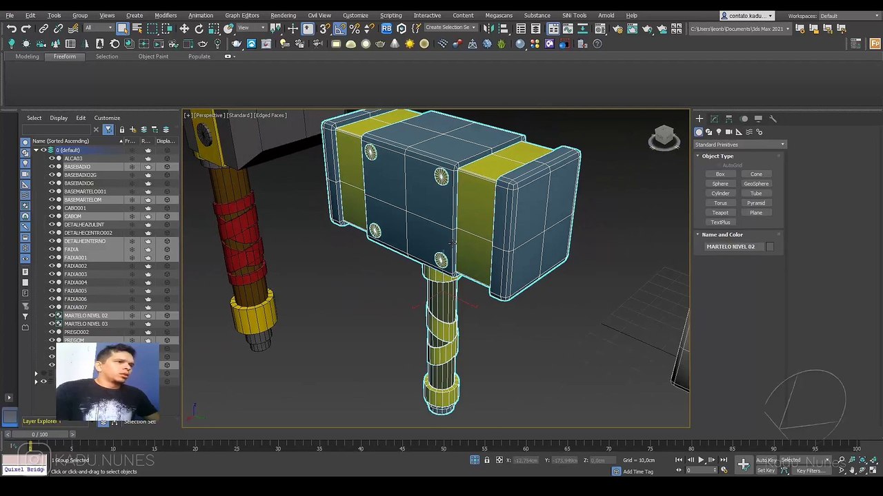Viewport: 883px width, 496px height.
Task: Go to the start of the animation
Action: 679,460
